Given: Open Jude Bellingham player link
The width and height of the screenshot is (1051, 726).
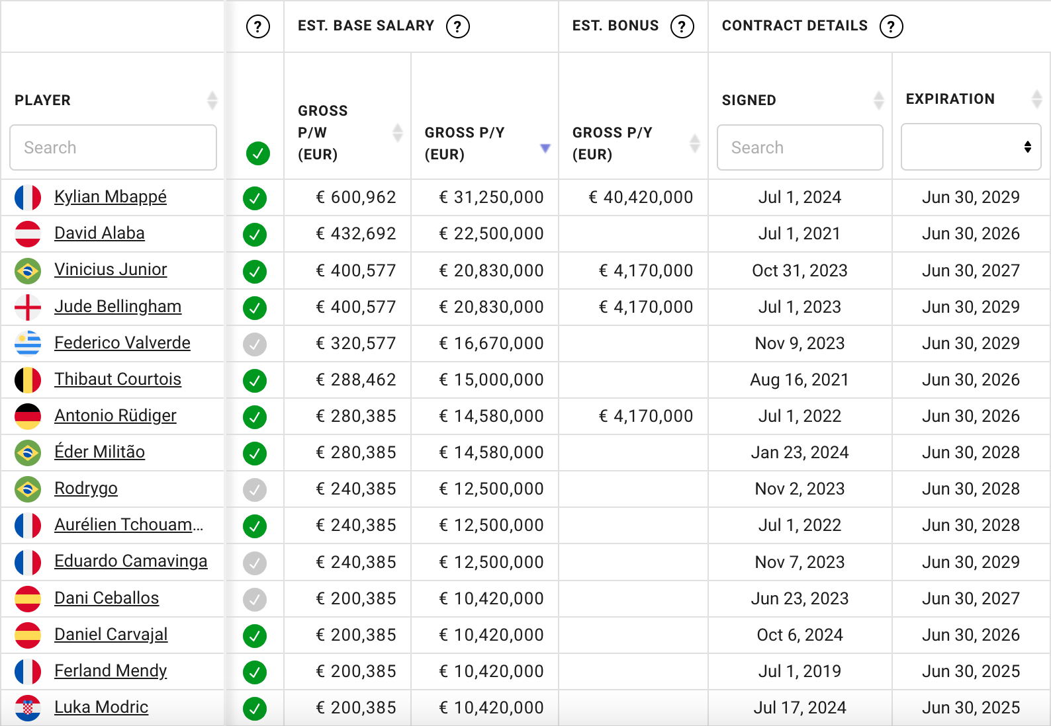Looking at the screenshot, I should click(x=118, y=307).
